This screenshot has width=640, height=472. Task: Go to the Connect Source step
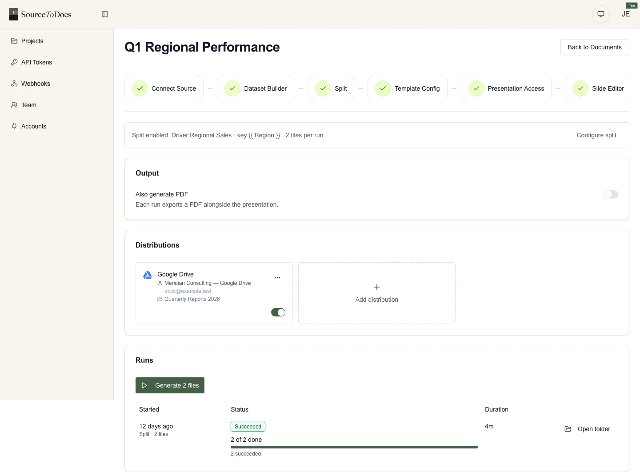tap(164, 88)
